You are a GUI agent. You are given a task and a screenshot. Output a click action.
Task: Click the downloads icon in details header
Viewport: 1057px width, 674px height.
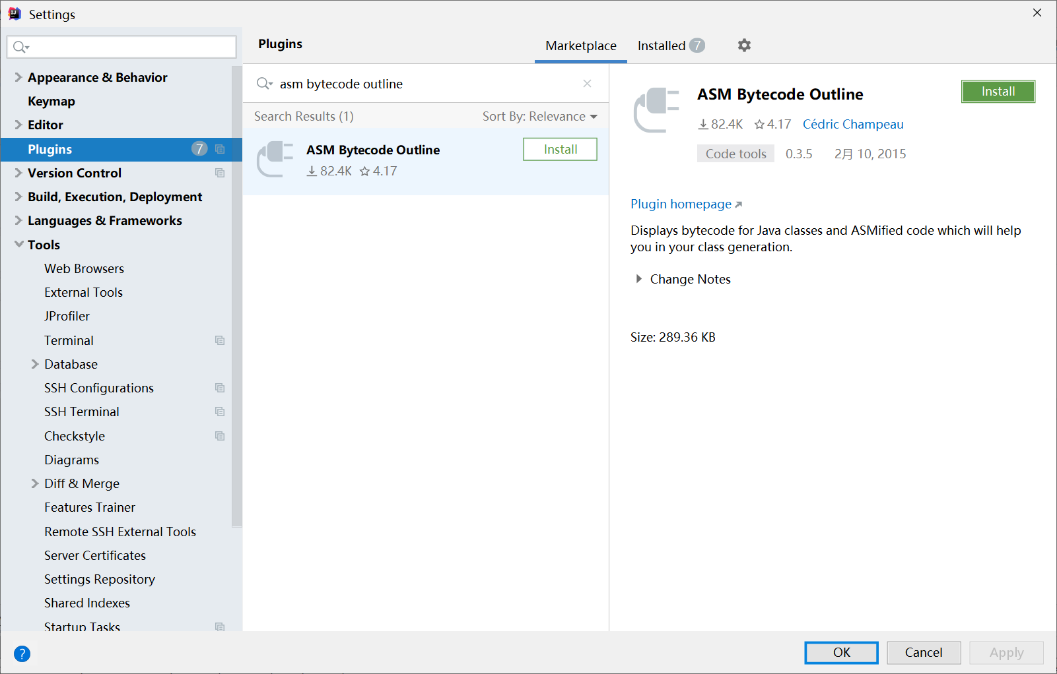[x=703, y=124]
